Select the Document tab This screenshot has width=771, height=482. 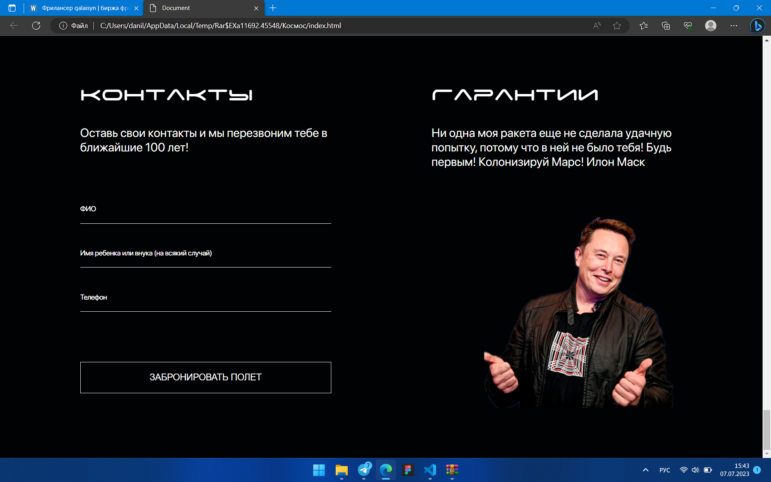pyautogui.click(x=204, y=8)
